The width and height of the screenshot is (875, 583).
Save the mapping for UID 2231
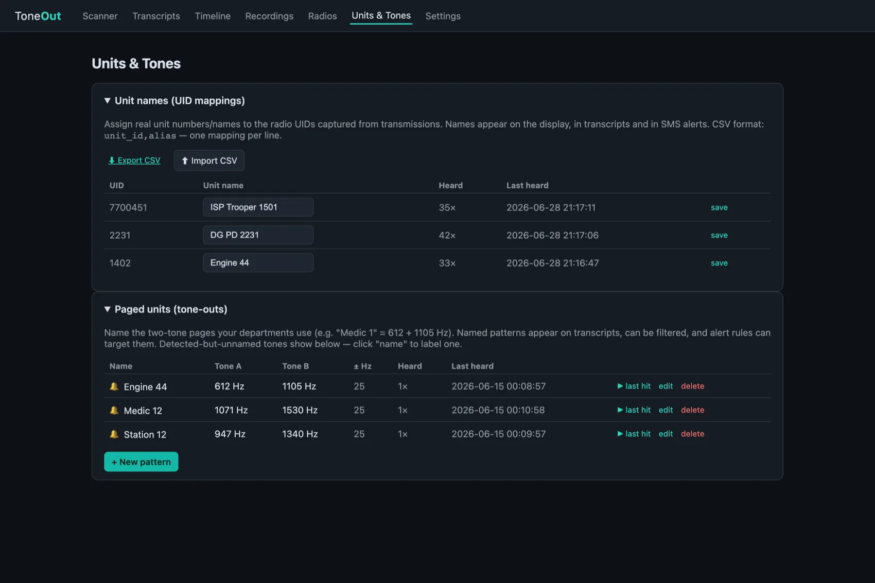click(x=719, y=235)
